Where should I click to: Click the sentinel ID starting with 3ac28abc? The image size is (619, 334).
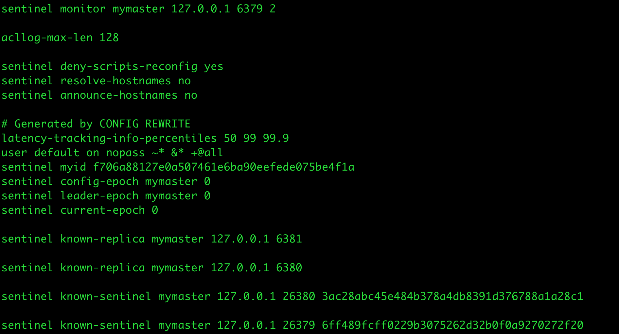click(452, 296)
